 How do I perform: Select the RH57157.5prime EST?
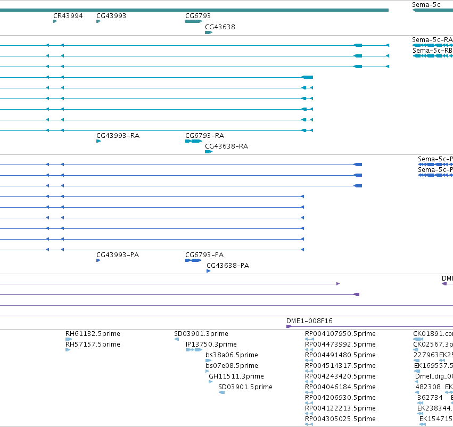tap(68, 350)
